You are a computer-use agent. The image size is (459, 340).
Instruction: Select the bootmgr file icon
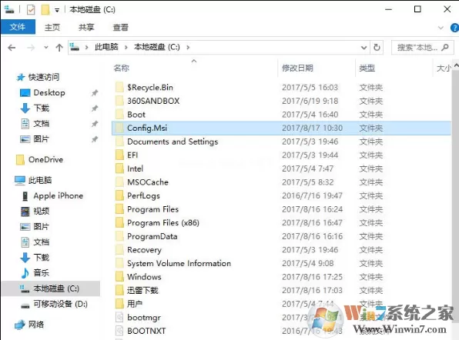[119, 318]
